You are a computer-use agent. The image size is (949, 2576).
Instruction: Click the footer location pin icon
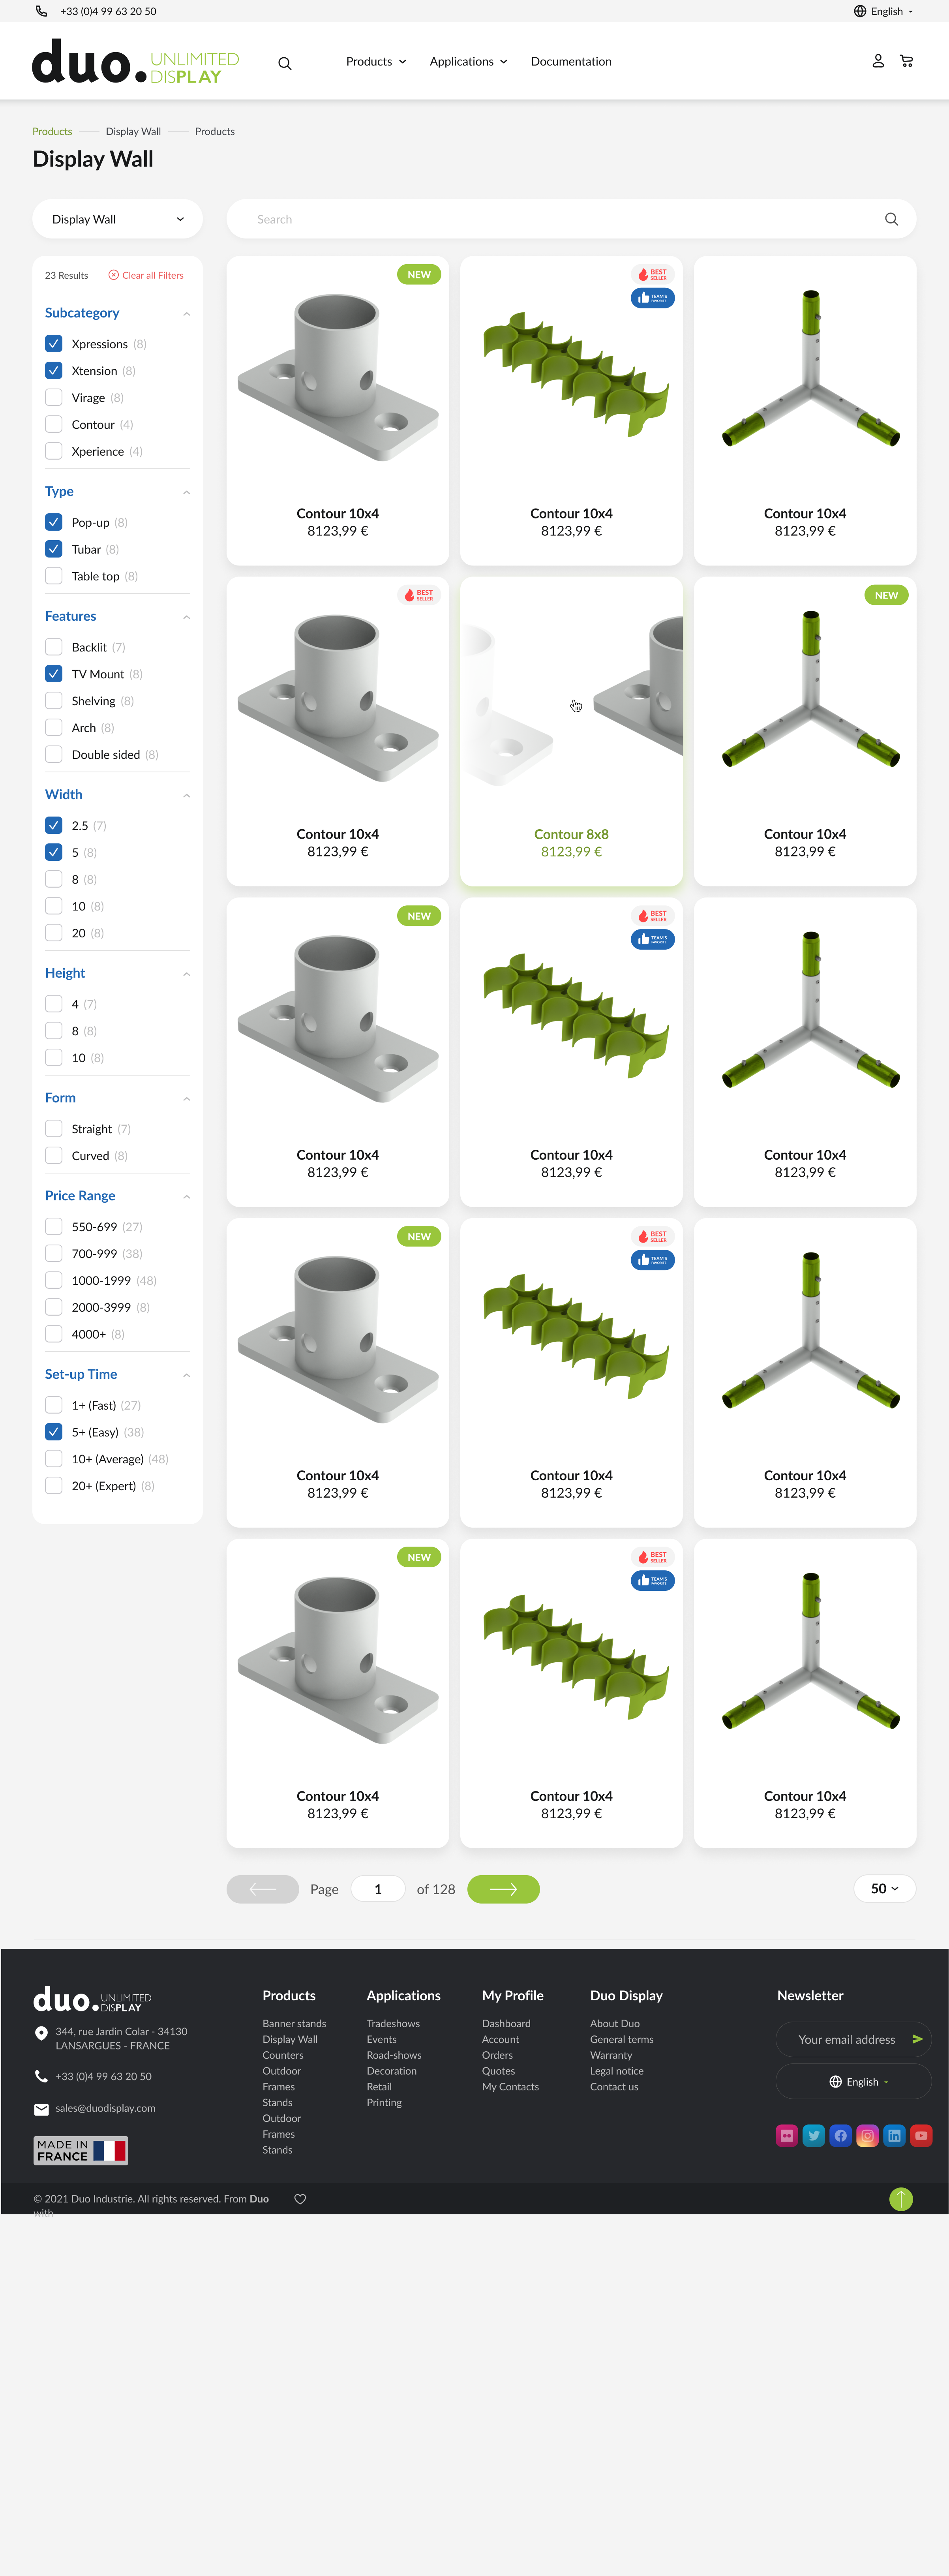pos(41,2033)
